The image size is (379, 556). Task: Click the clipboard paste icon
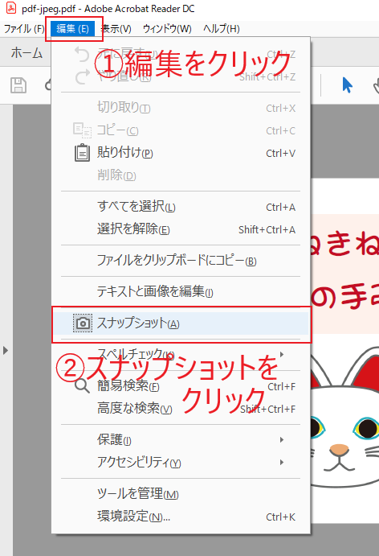point(82,153)
